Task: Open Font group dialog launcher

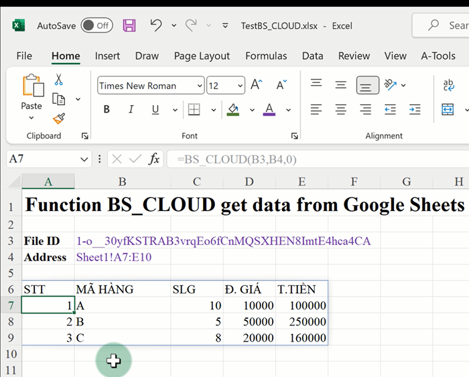Action: click(295, 136)
